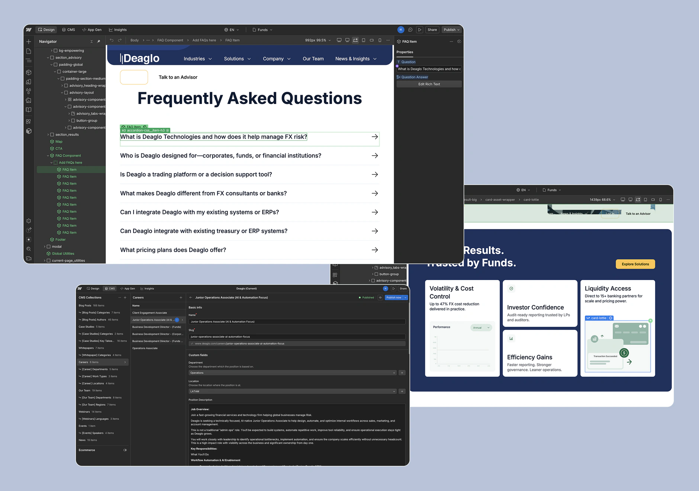Click the Publish button in main window
Image resolution: width=699 pixels, height=491 pixels.
point(452,30)
